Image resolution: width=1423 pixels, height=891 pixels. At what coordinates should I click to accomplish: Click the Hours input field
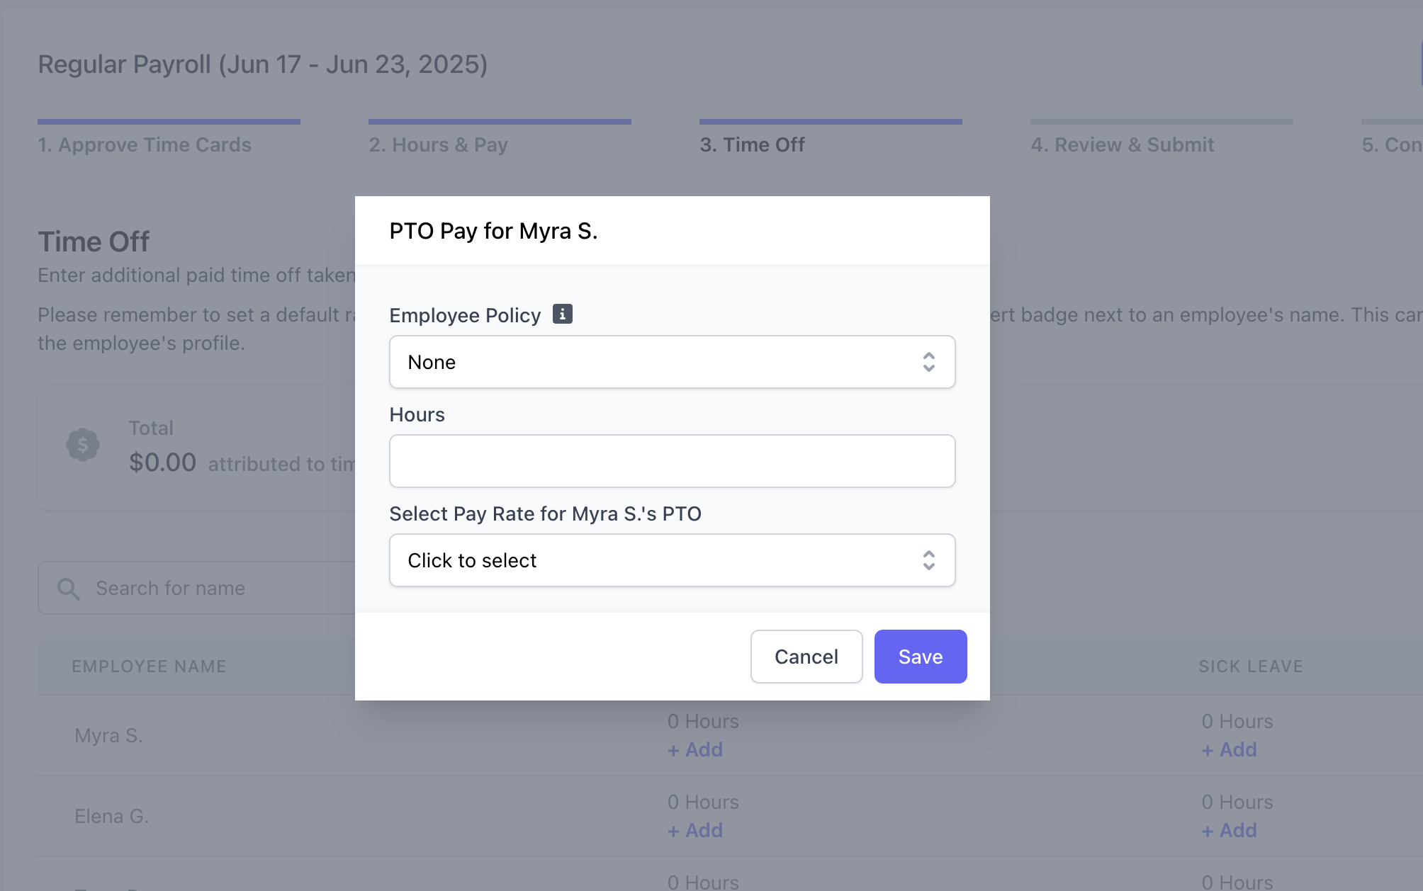[x=672, y=461]
